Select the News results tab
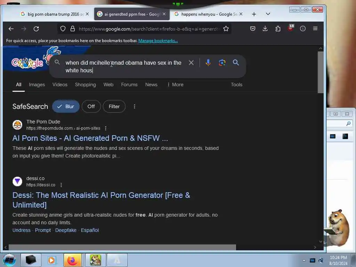Viewport: 356px width, 267px height. click(x=151, y=85)
